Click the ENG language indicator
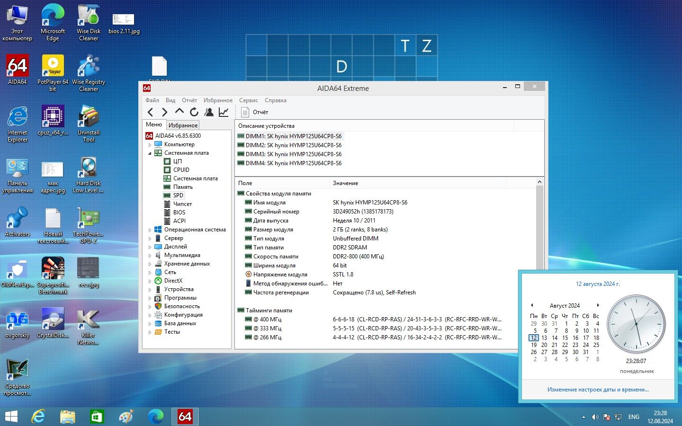 click(x=634, y=417)
